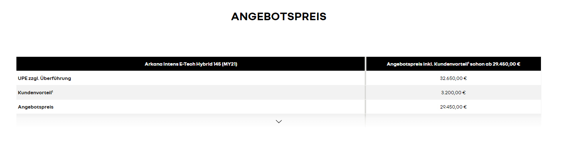The height and width of the screenshot is (154, 583).
Task: Click the 3.200,00 € customer advantage value
Action: tap(453, 93)
